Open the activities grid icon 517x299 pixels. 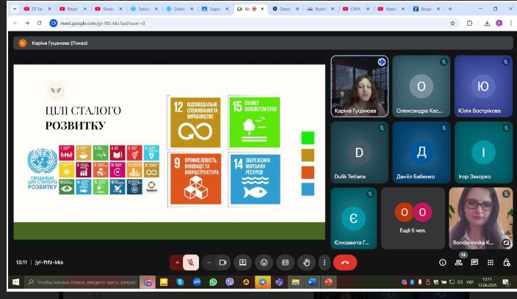coord(491,262)
